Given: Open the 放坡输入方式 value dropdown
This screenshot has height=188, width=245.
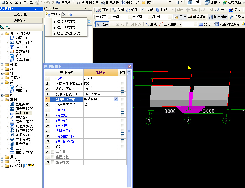Looking at the screenshot, I should (115, 99).
